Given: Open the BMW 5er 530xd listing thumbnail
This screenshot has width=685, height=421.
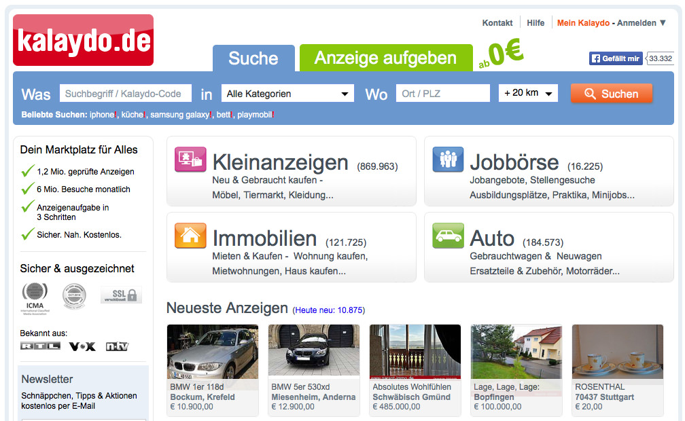Looking at the screenshot, I should [314, 352].
